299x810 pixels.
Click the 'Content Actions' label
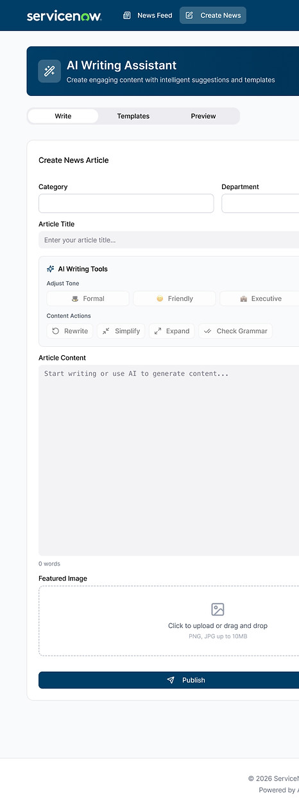point(69,316)
